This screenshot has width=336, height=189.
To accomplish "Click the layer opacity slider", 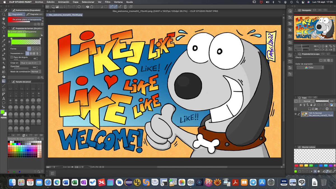I will [322, 101].
